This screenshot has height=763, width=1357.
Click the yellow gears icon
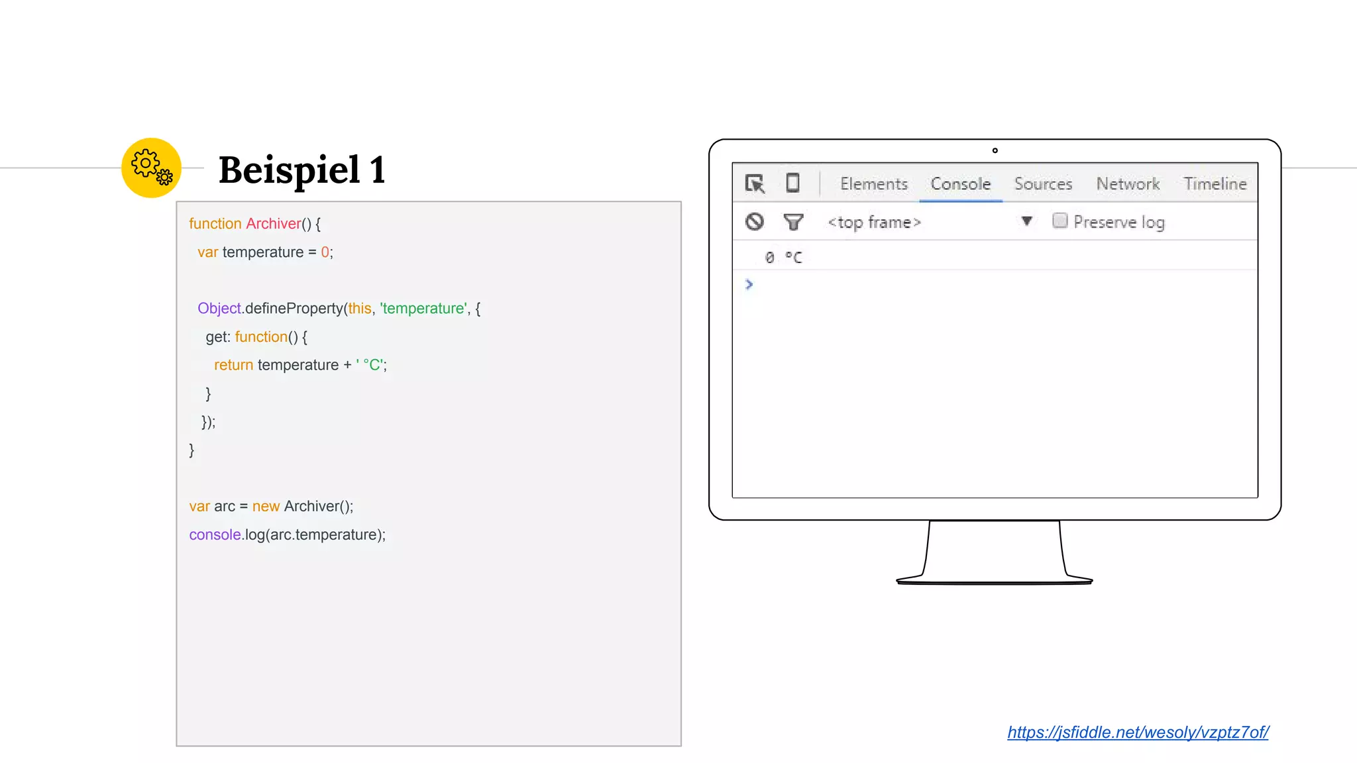151,168
